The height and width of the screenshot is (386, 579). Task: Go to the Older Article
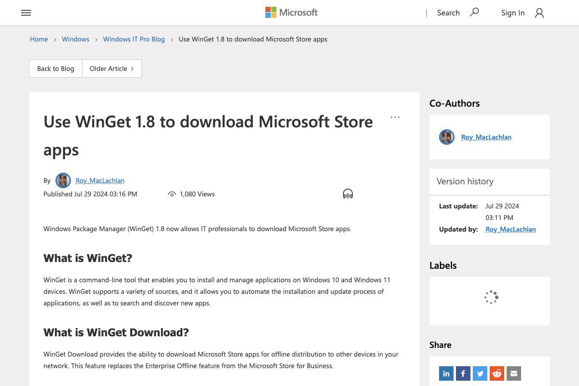tap(112, 69)
